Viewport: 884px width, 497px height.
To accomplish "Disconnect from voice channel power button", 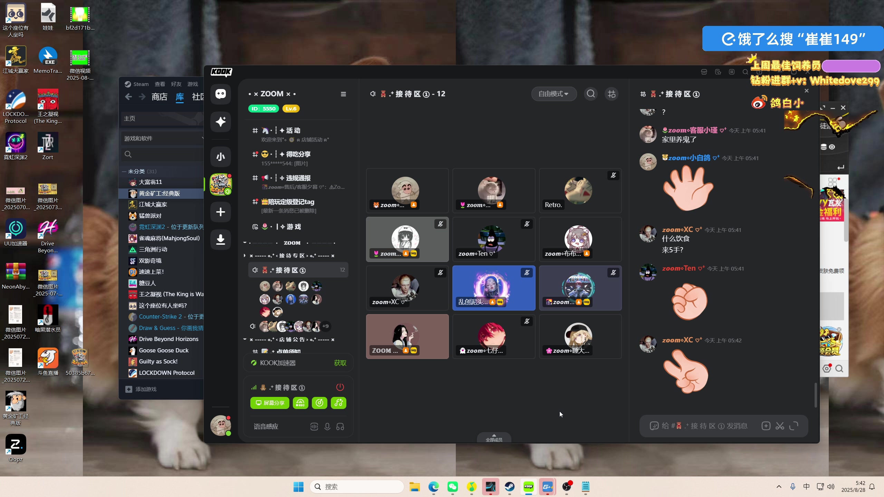I will (x=340, y=387).
